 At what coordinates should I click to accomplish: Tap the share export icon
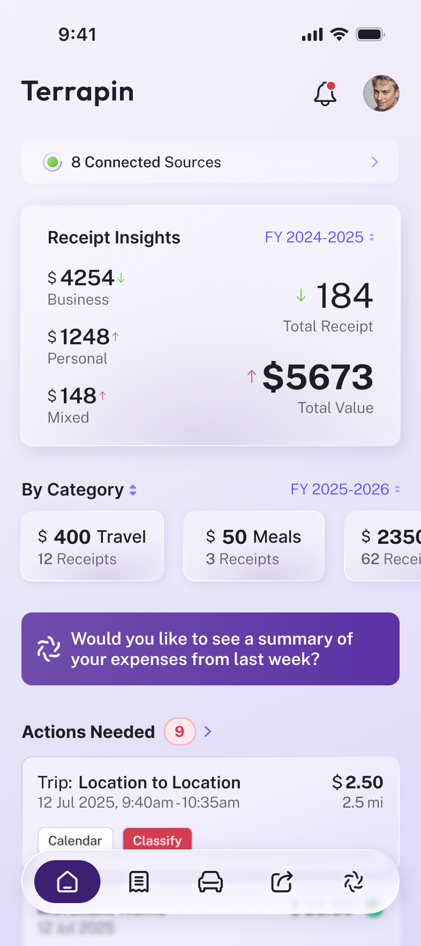click(282, 882)
